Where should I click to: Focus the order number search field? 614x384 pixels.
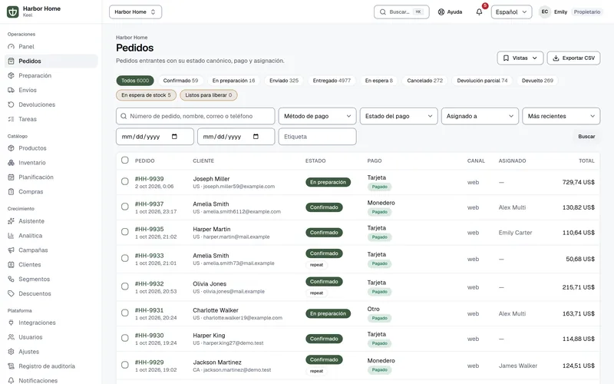[x=196, y=116]
